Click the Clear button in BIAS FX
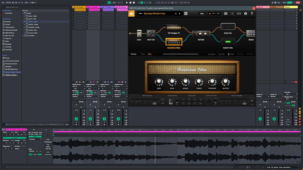303x170 pixels. (231, 54)
